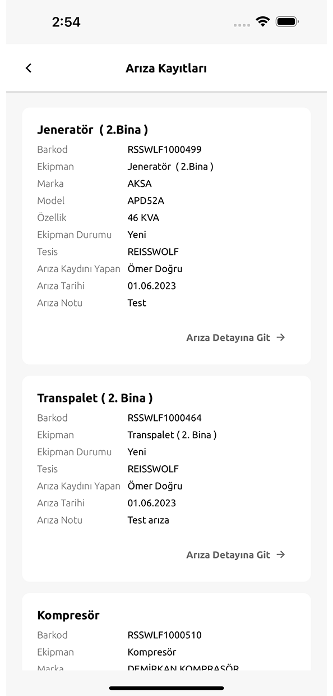
Task: Open Arıza Detayına Git for Jeneratör record
Action: 227,337
